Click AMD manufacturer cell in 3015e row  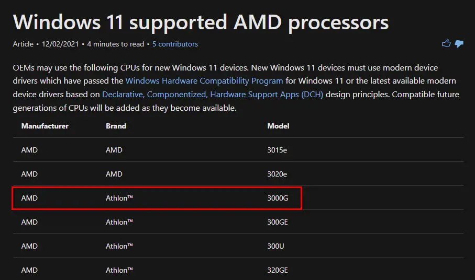pos(29,150)
